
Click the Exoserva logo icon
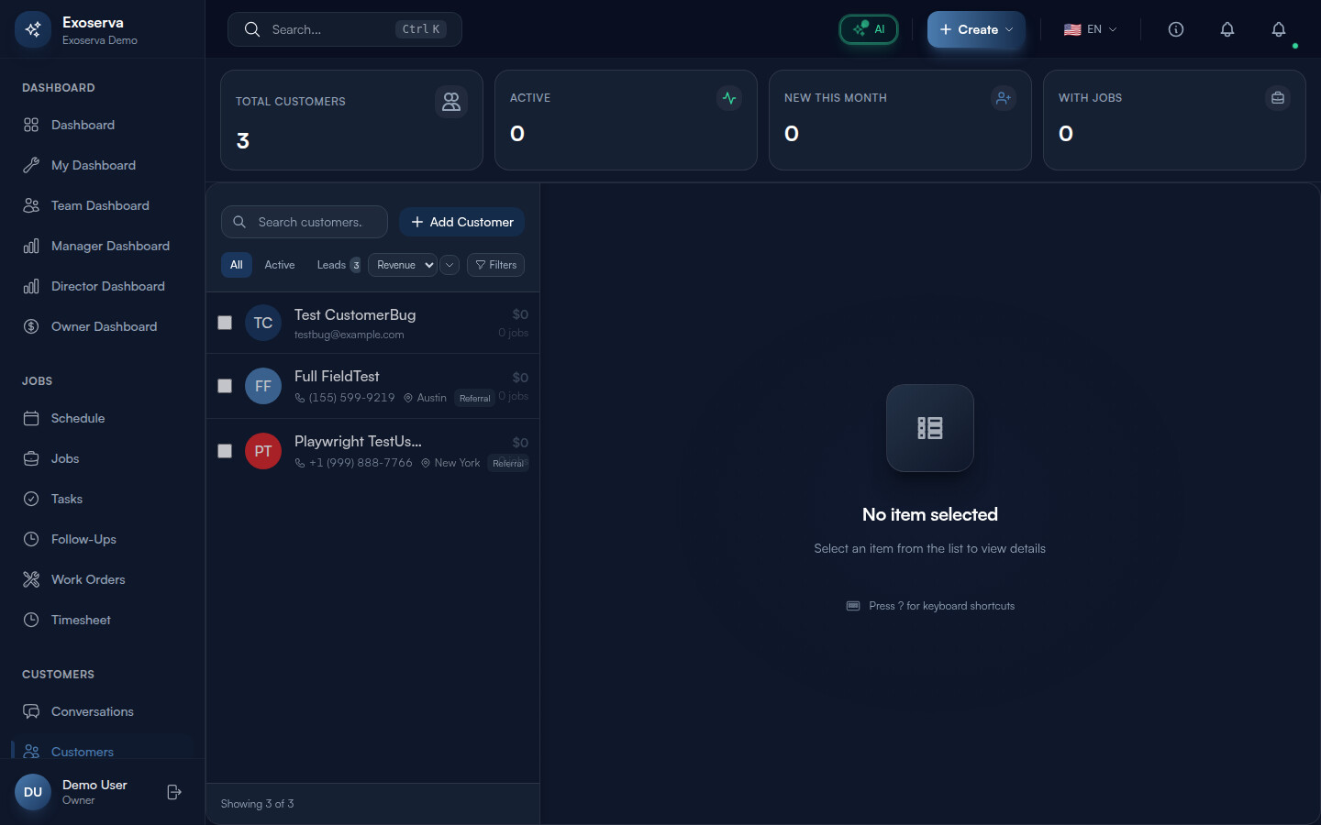click(x=33, y=29)
